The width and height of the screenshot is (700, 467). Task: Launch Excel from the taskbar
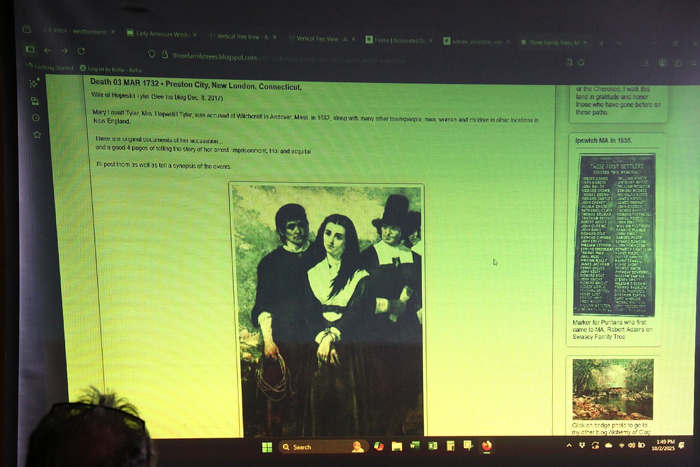coord(433,446)
